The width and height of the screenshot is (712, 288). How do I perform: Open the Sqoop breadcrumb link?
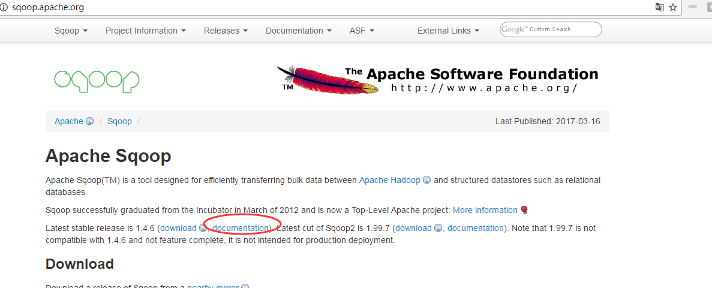pyautogui.click(x=119, y=121)
